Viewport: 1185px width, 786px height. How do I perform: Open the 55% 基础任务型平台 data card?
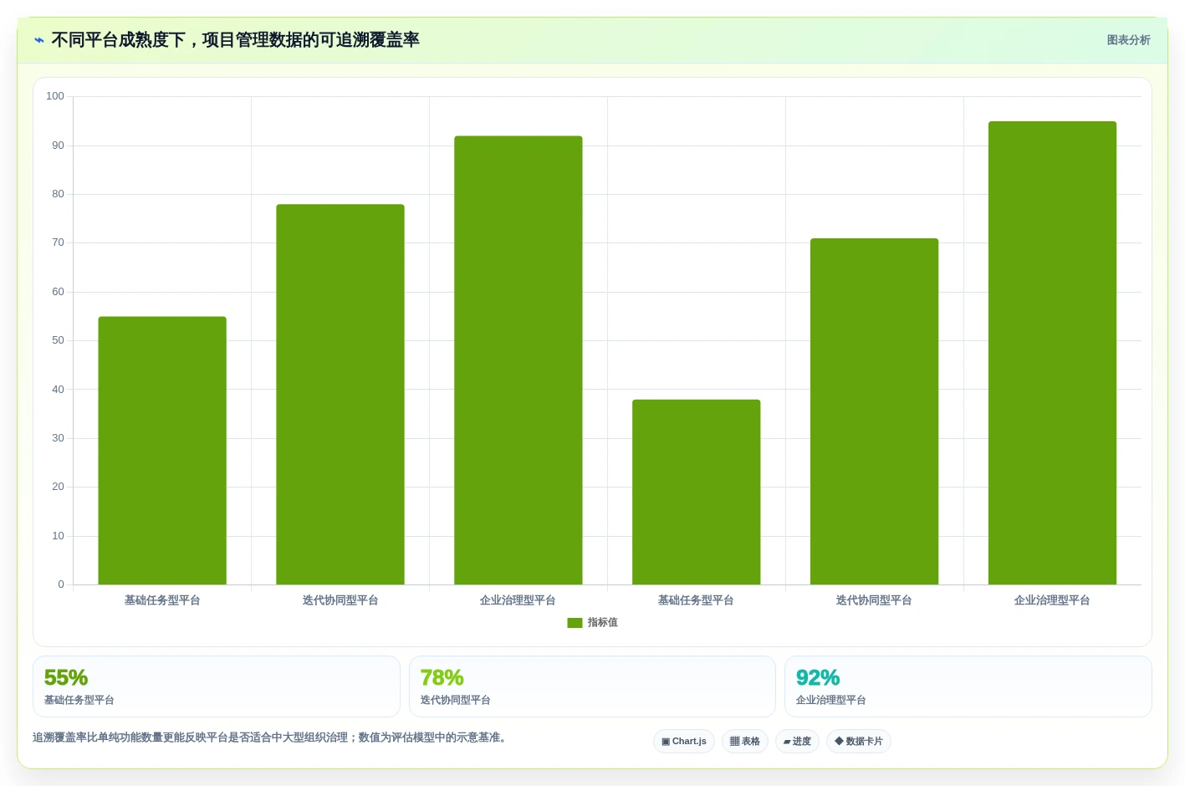(x=217, y=686)
